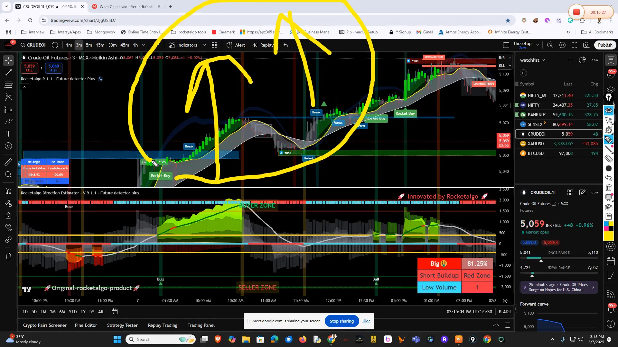
Task: Enter fullscreen chart mode
Action: [x=575, y=45]
